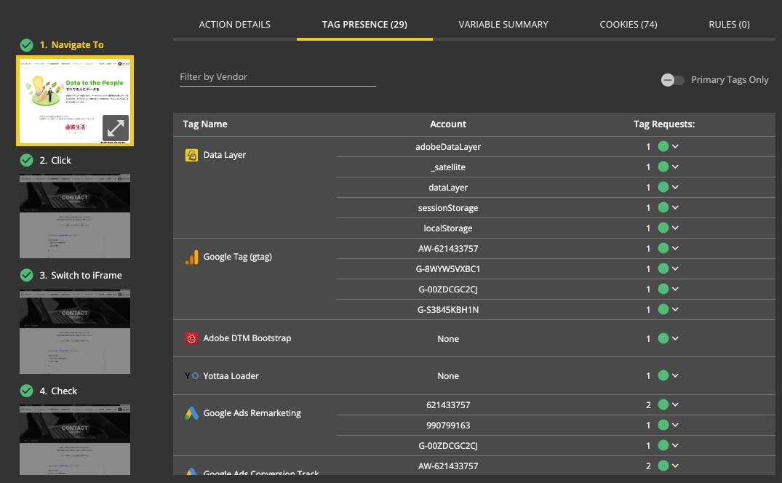The width and height of the screenshot is (782, 483).
Task: Click the green status dot for 990799163
Action: (663, 426)
